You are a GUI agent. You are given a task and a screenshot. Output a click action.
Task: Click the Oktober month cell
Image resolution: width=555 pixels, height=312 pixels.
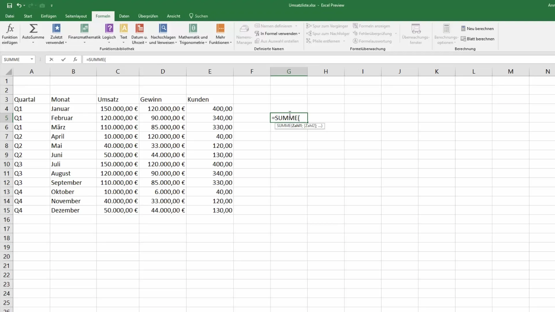click(73, 192)
